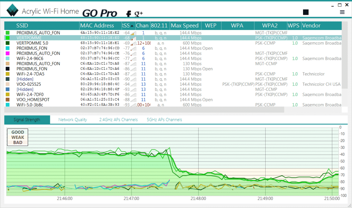Sort by the MAC Address column header
Viewport: 352px width, 208px height.
[x=100, y=26]
